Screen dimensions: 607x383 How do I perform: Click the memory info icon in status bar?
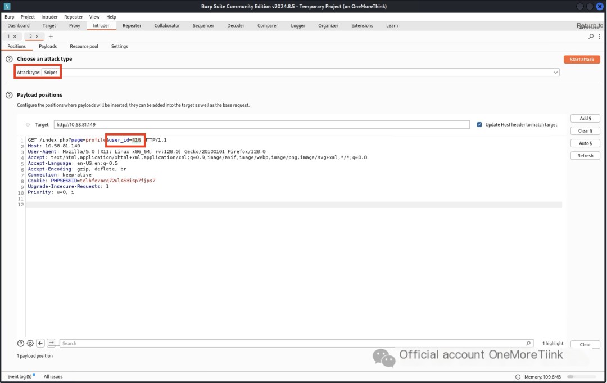(518, 377)
